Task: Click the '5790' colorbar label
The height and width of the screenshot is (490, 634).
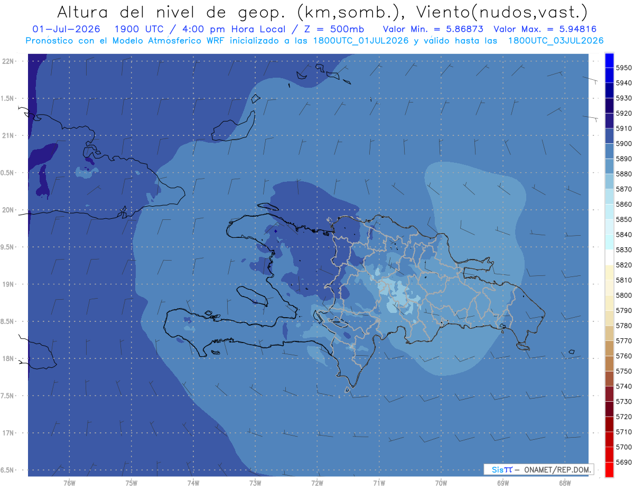Action: click(x=623, y=310)
